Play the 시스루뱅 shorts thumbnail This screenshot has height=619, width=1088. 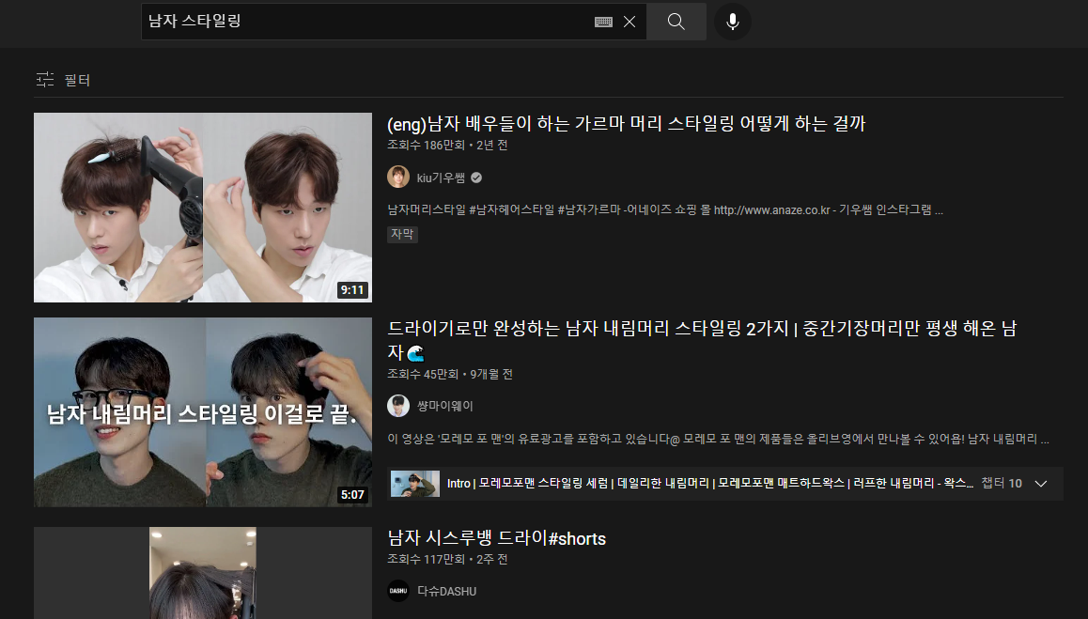203,573
